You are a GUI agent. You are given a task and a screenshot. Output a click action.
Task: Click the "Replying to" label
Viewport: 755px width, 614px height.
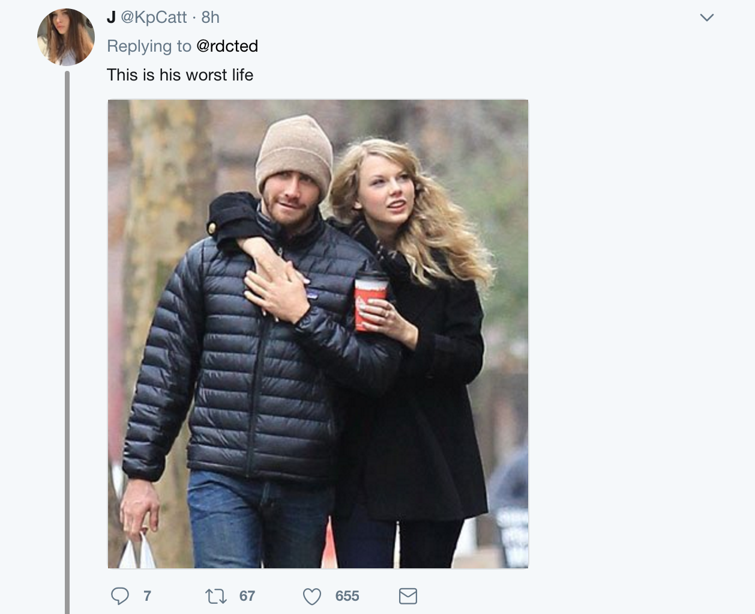(149, 46)
